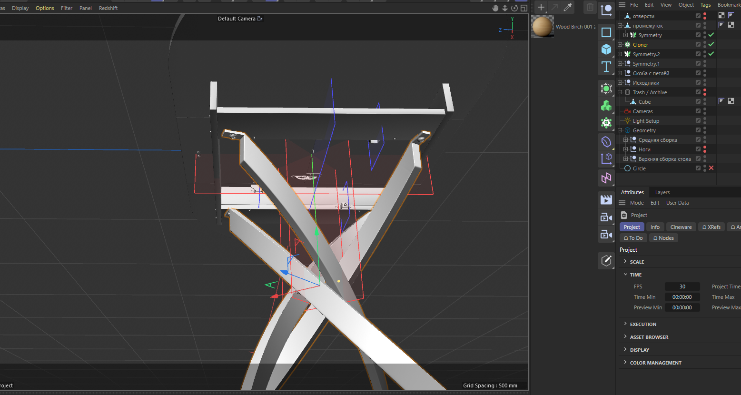Select the Wood Birch material swatch
This screenshot has height=395, width=741.
543,27
